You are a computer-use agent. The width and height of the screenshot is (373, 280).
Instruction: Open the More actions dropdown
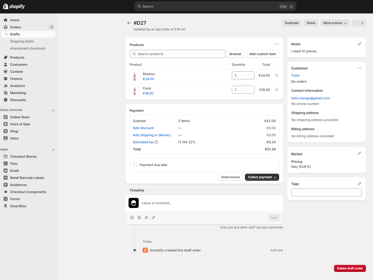(x=335, y=23)
